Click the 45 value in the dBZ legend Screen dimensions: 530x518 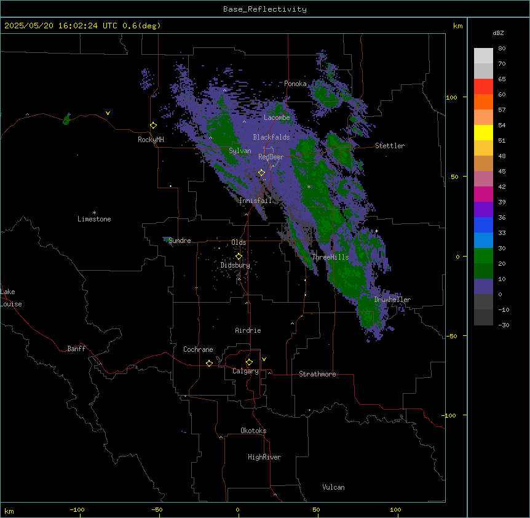click(502, 172)
